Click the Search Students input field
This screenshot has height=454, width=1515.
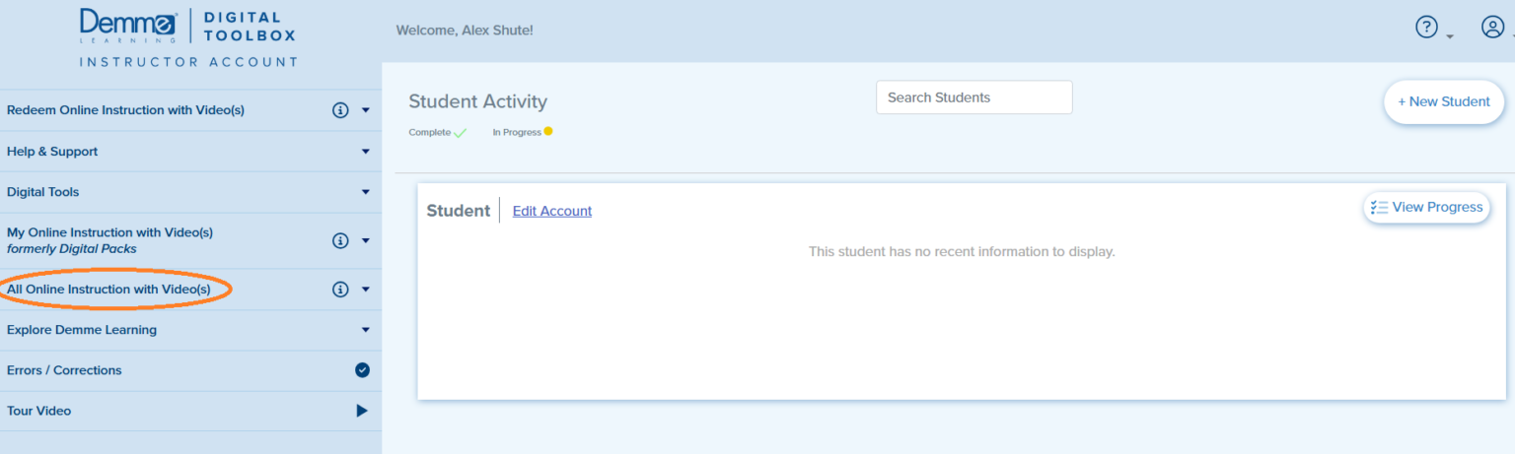tap(974, 97)
